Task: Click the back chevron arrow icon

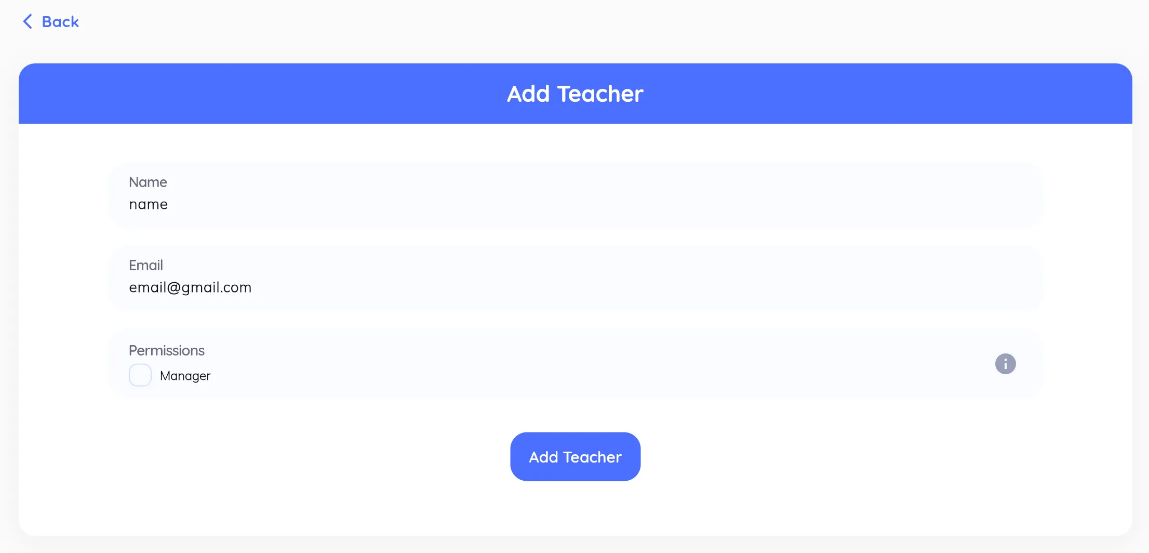Action: pyautogui.click(x=28, y=22)
